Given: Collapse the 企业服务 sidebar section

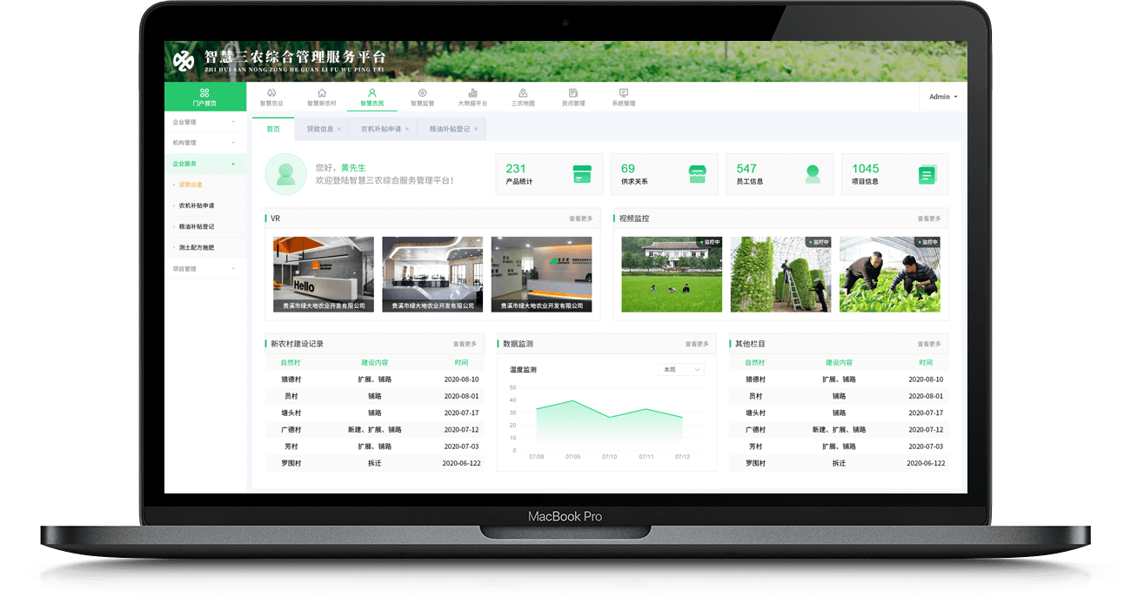Looking at the screenshot, I should point(204,164).
